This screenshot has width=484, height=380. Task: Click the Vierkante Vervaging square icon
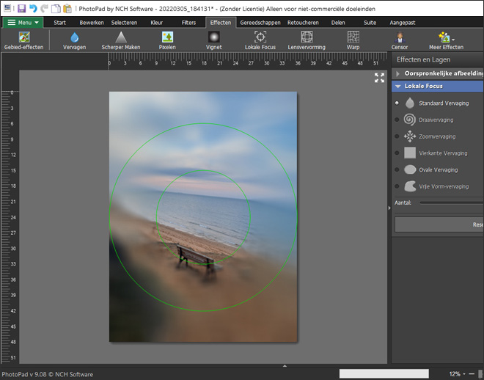coord(410,153)
